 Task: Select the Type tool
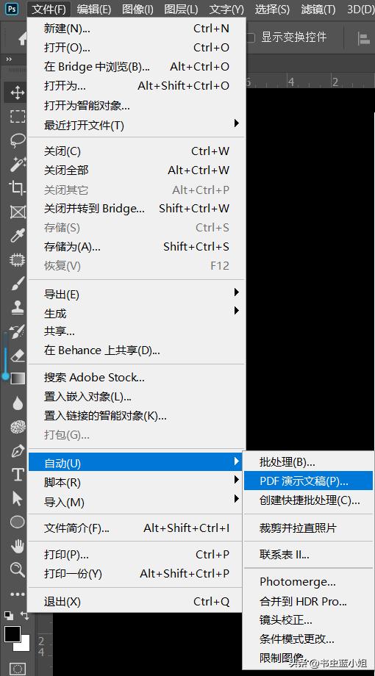coord(17,475)
